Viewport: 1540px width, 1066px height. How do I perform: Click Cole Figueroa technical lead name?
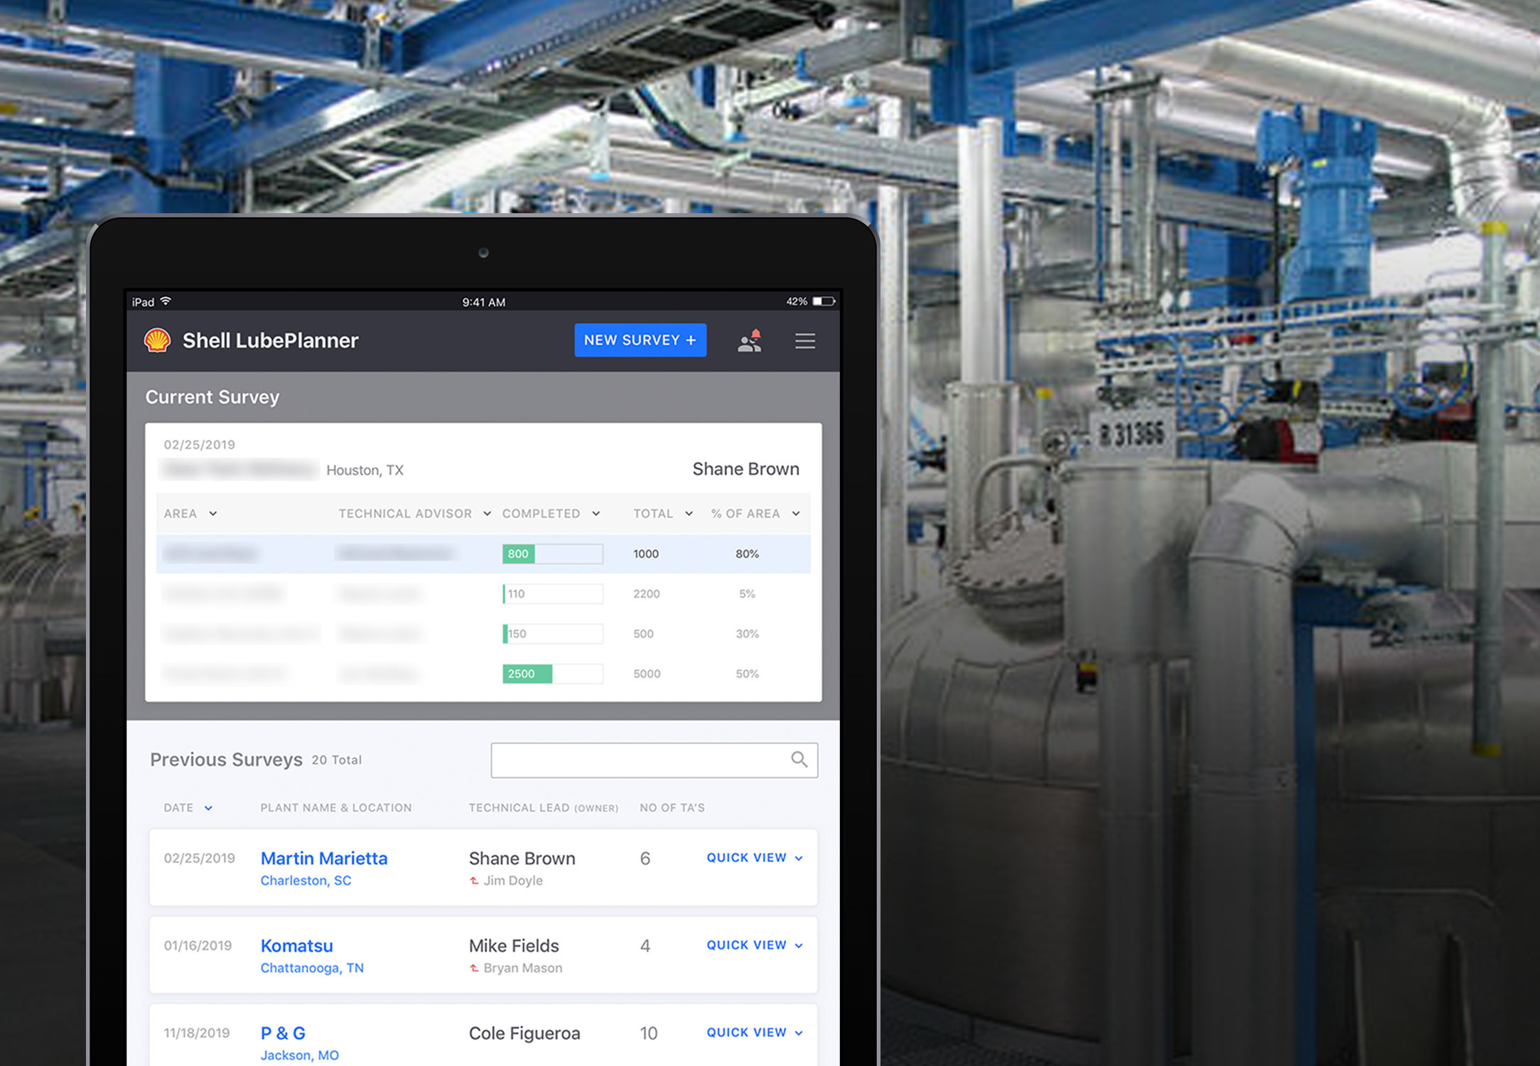(524, 1033)
